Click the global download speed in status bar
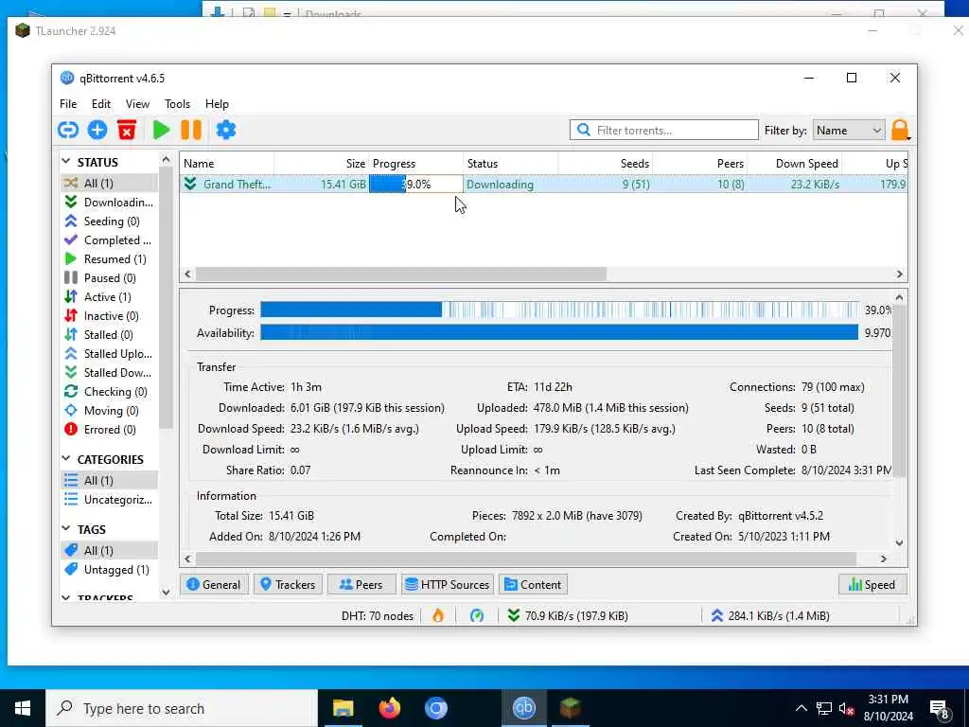This screenshot has width=969, height=727. [x=568, y=615]
